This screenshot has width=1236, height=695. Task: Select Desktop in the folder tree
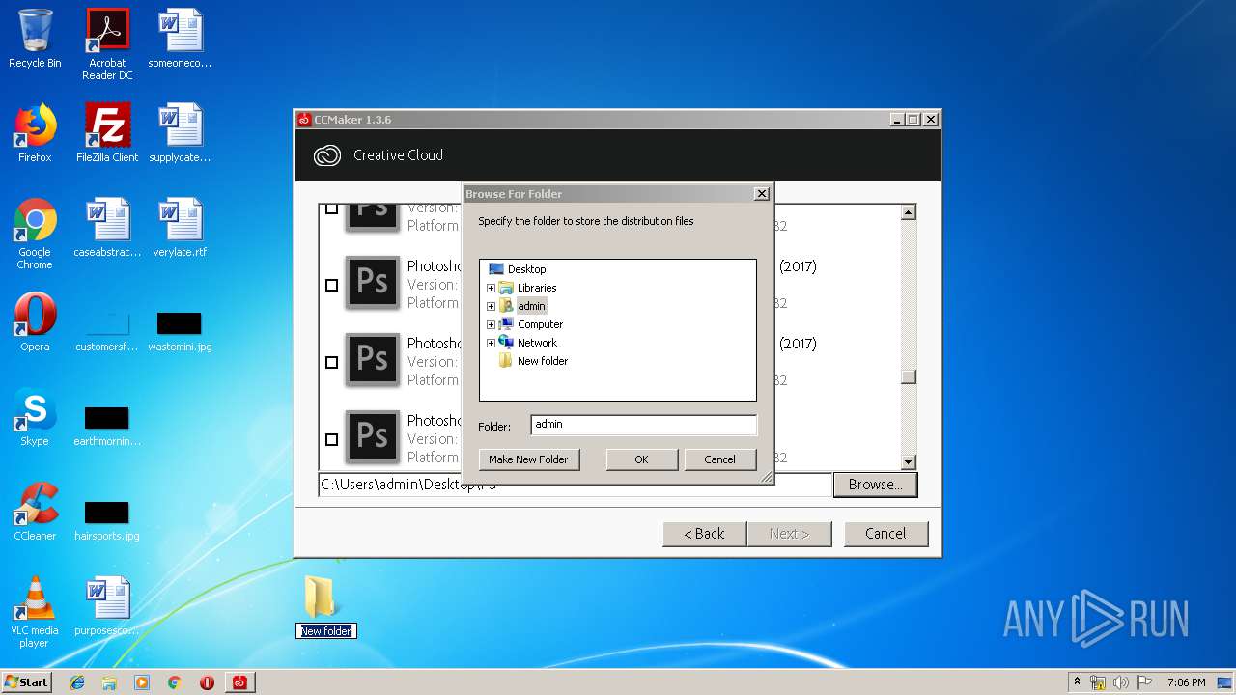[526, 269]
